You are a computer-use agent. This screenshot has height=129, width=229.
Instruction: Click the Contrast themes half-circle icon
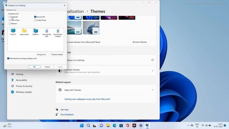(x=60, y=71)
